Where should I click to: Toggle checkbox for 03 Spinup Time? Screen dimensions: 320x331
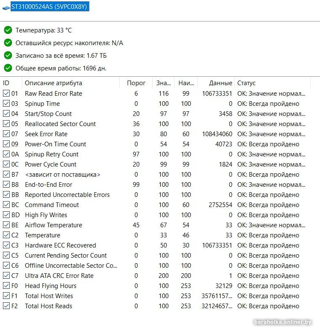tap(6, 103)
